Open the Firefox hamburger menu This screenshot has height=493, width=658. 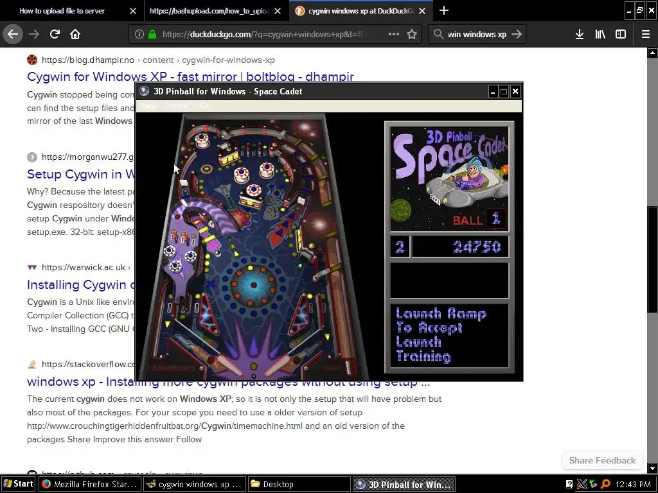pyautogui.click(x=645, y=34)
